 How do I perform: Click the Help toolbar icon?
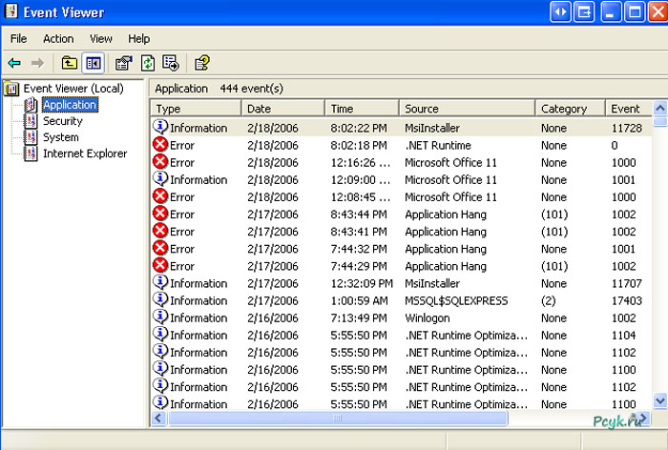pos(202,64)
